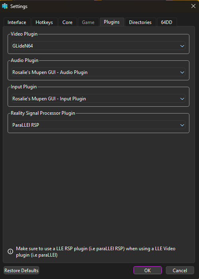
Task: Click the Settings window app icon
Action: click(5, 6)
